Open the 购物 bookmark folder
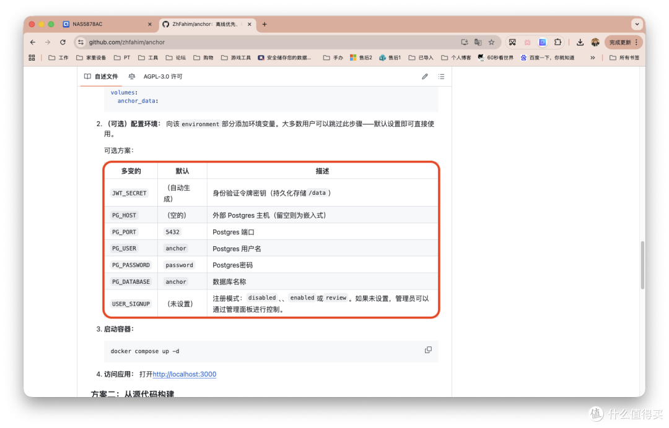 click(x=203, y=58)
